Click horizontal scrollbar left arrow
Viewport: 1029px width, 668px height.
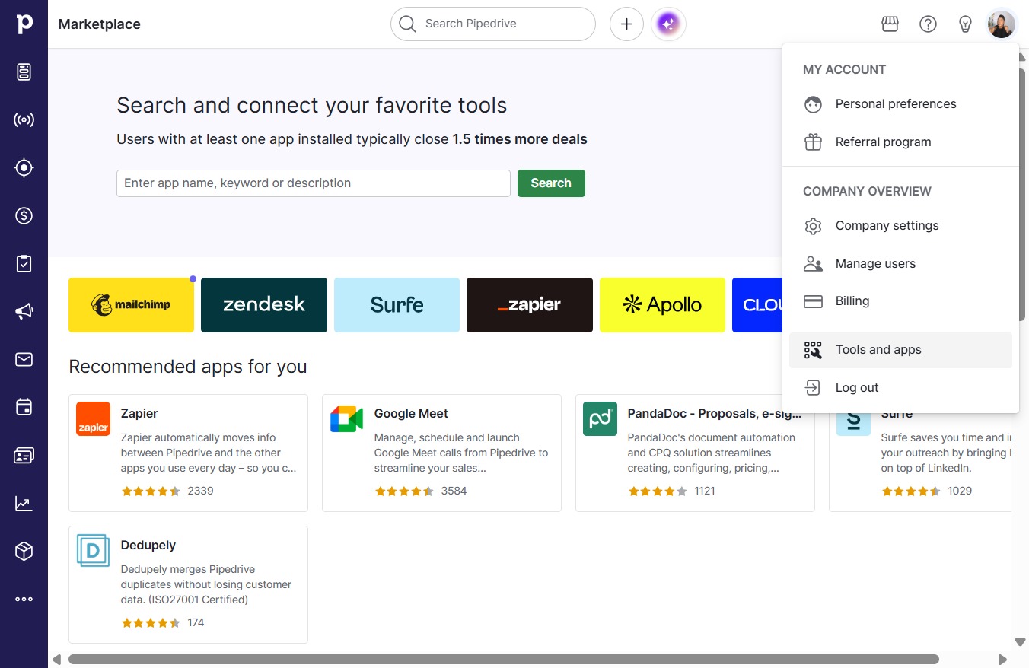point(56,660)
